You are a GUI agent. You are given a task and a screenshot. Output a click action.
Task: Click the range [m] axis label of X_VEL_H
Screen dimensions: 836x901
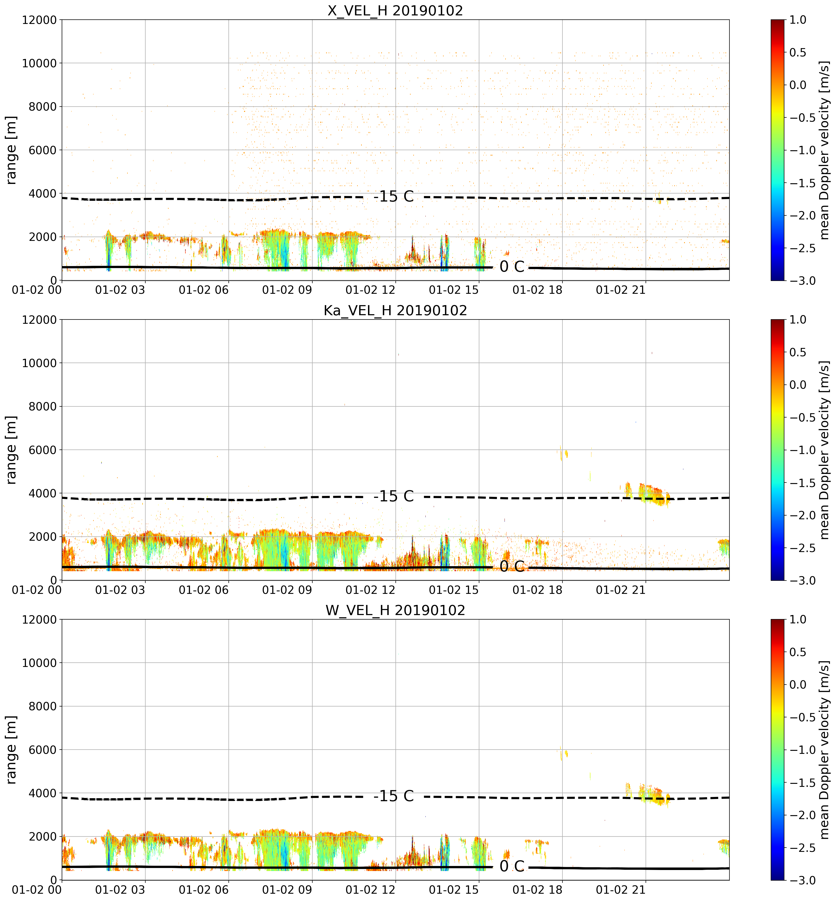tap(11, 150)
